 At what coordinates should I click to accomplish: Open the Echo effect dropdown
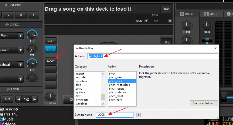20,36
